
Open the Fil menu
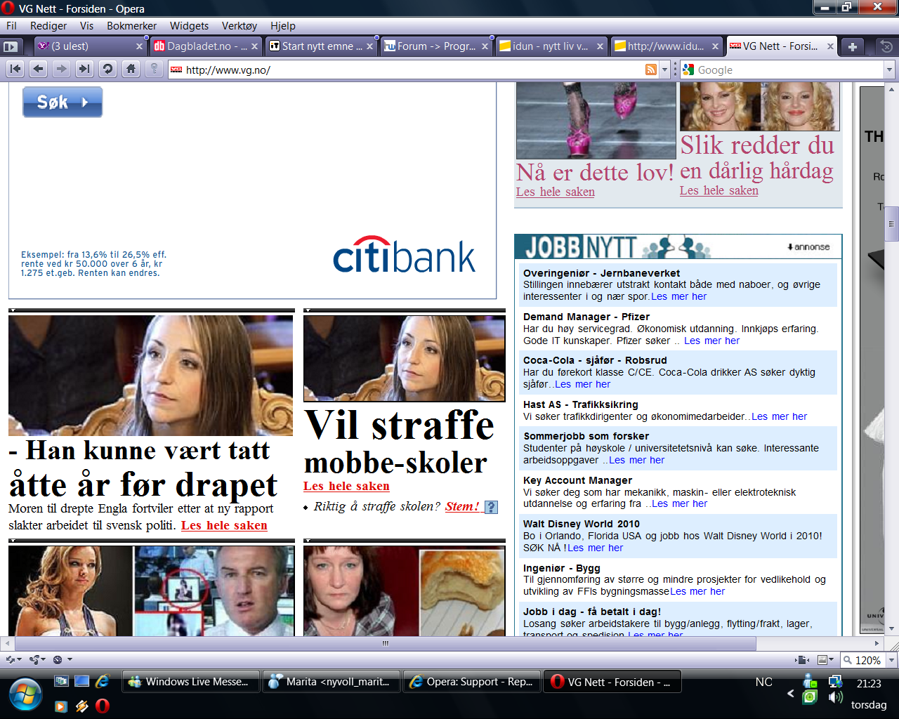(11, 26)
